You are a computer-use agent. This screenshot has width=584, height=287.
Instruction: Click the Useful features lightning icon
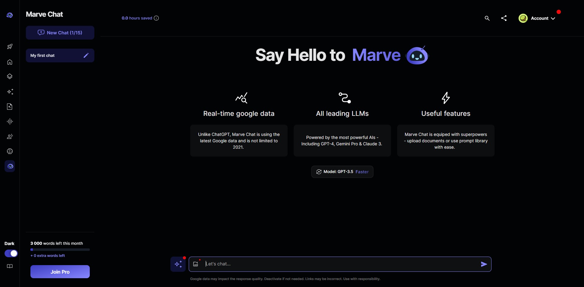(446, 98)
